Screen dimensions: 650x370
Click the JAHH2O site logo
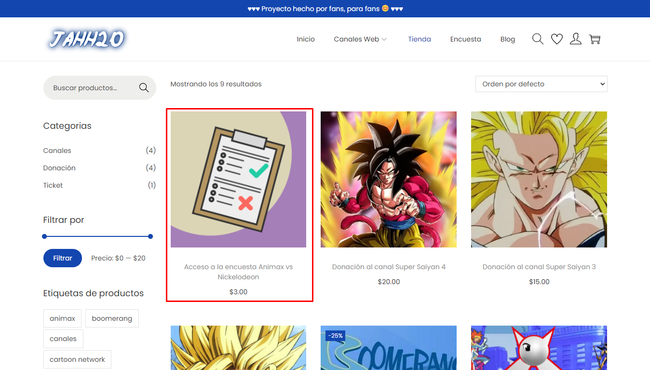87,39
